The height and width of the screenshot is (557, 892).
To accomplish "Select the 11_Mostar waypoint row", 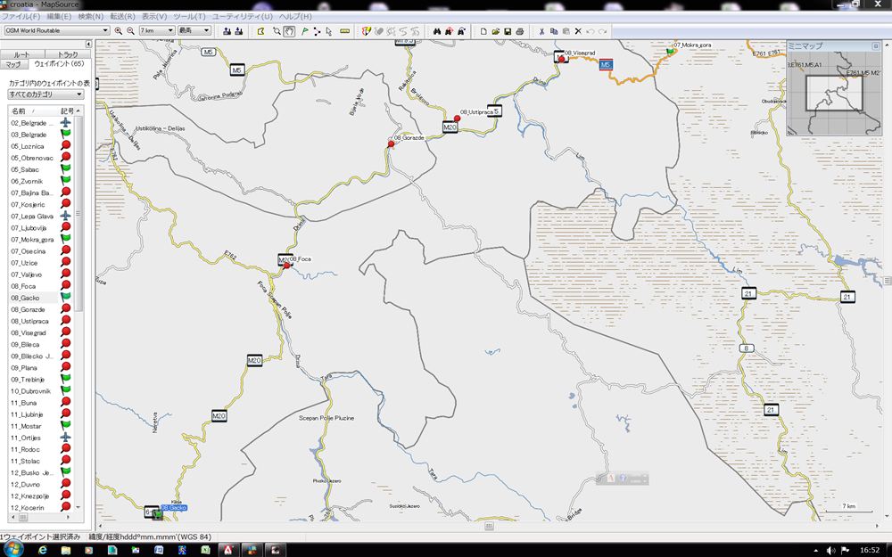I will (40, 426).
